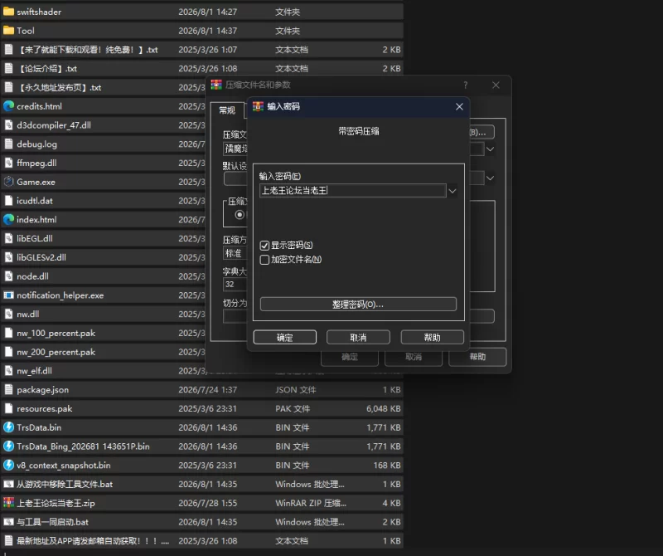Image resolution: width=663 pixels, height=556 pixels.
Task: Click 取消 in the 压缩文件名和参数 dialog
Action: click(414, 357)
